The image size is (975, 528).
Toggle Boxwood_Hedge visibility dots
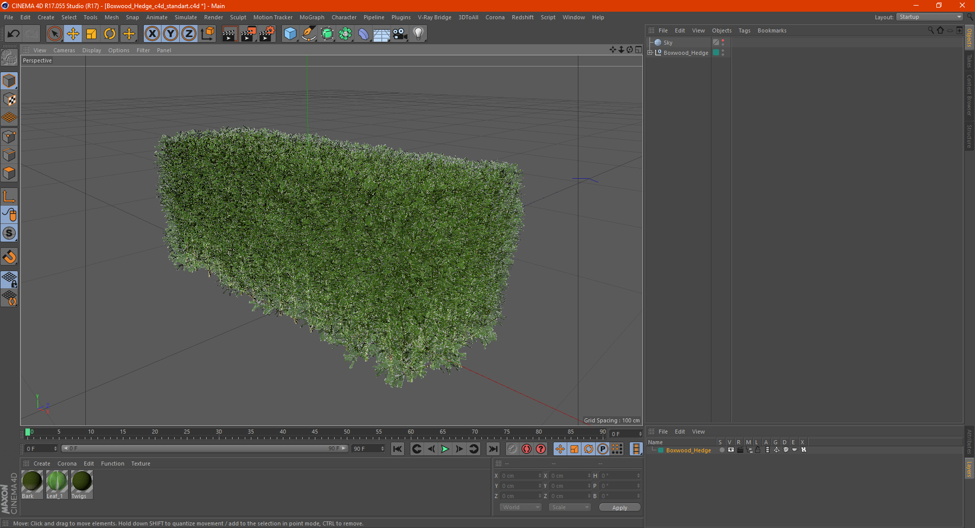coord(723,53)
